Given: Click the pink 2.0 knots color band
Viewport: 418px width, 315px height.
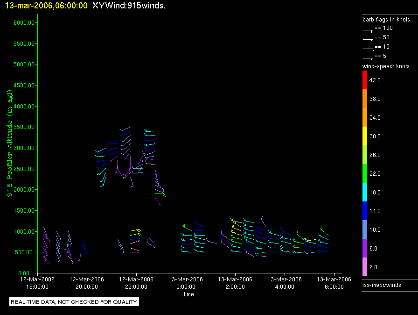Looking at the screenshot, I should pos(365,267).
